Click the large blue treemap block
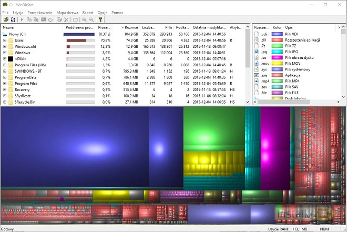Screen dimensions: 347x232 pyautogui.click(x=92, y=147)
